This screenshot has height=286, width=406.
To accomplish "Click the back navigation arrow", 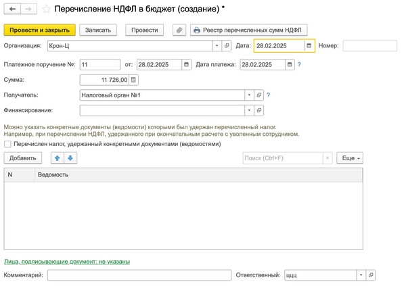I will point(12,10).
